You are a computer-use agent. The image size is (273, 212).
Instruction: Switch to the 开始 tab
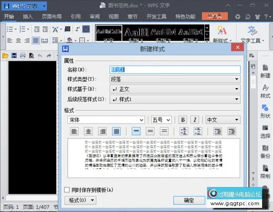(9, 16)
